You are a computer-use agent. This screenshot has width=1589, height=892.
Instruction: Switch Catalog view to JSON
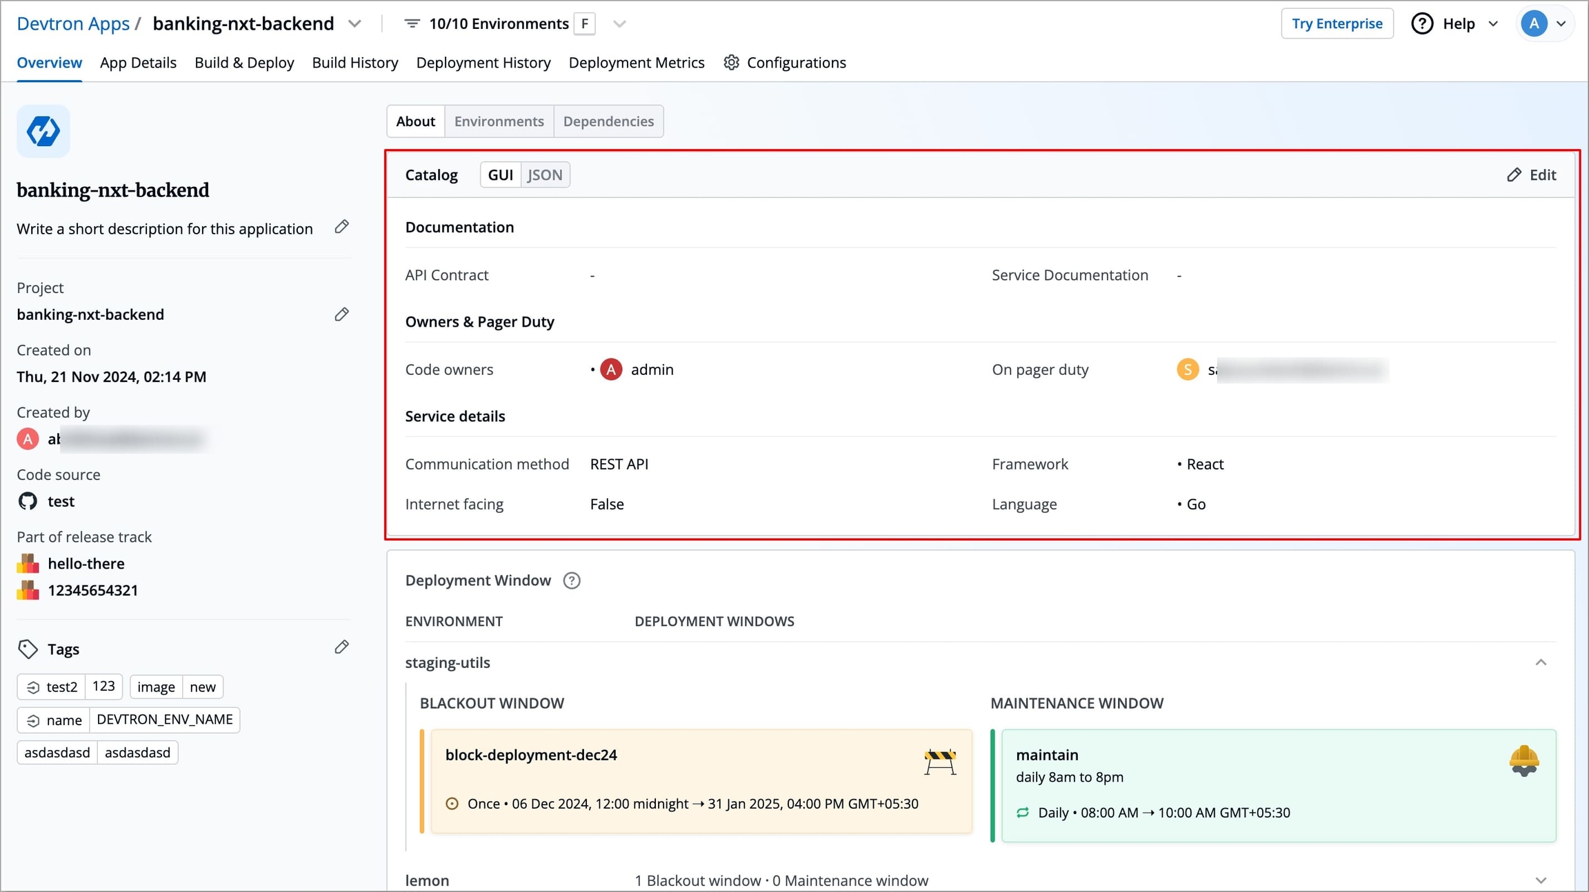[545, 175]
